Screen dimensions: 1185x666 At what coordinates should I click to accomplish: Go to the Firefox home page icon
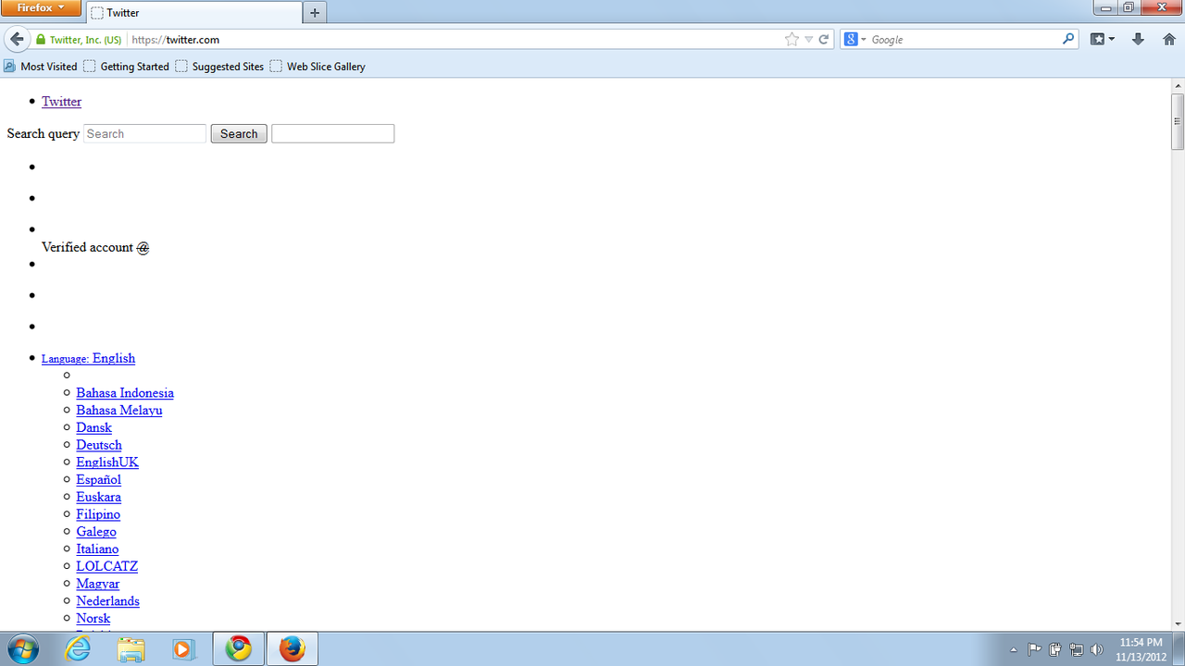(1168, 40)
